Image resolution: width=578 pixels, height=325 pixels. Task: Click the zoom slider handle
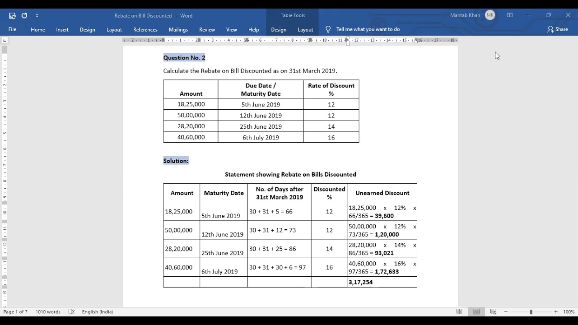click(531, 312)
